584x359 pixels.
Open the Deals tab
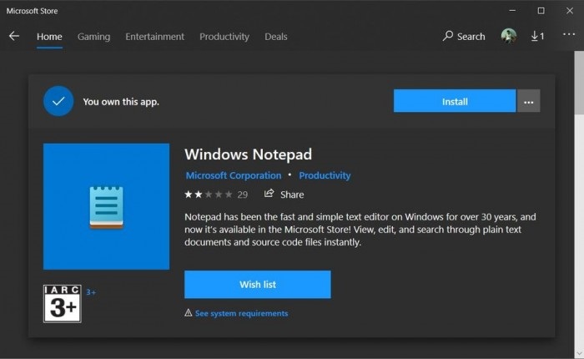pos(276,37)
